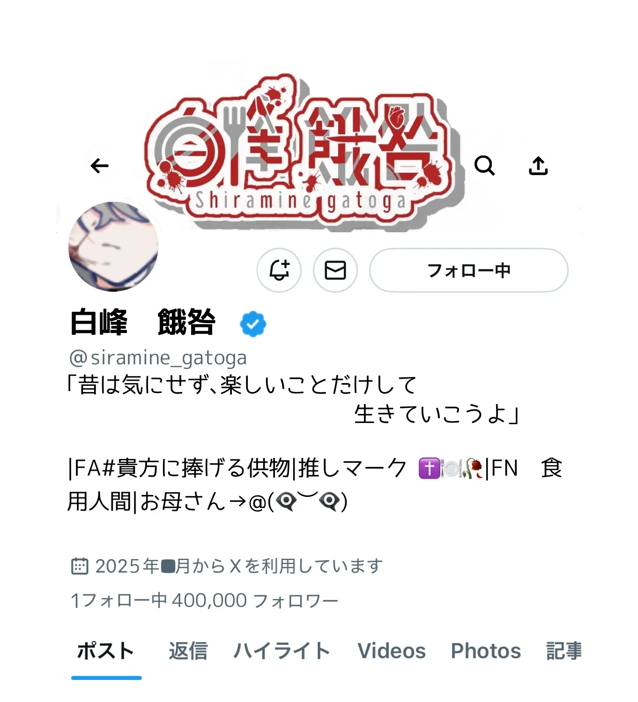The image size is (638, 702).
Task: Click the calendar join date icon
Action: [80, 566]
